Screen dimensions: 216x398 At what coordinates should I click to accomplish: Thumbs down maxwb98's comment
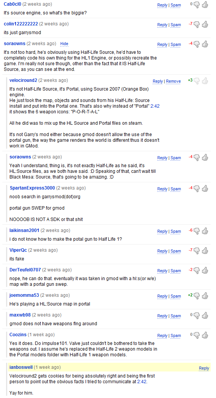coord(197,315)
